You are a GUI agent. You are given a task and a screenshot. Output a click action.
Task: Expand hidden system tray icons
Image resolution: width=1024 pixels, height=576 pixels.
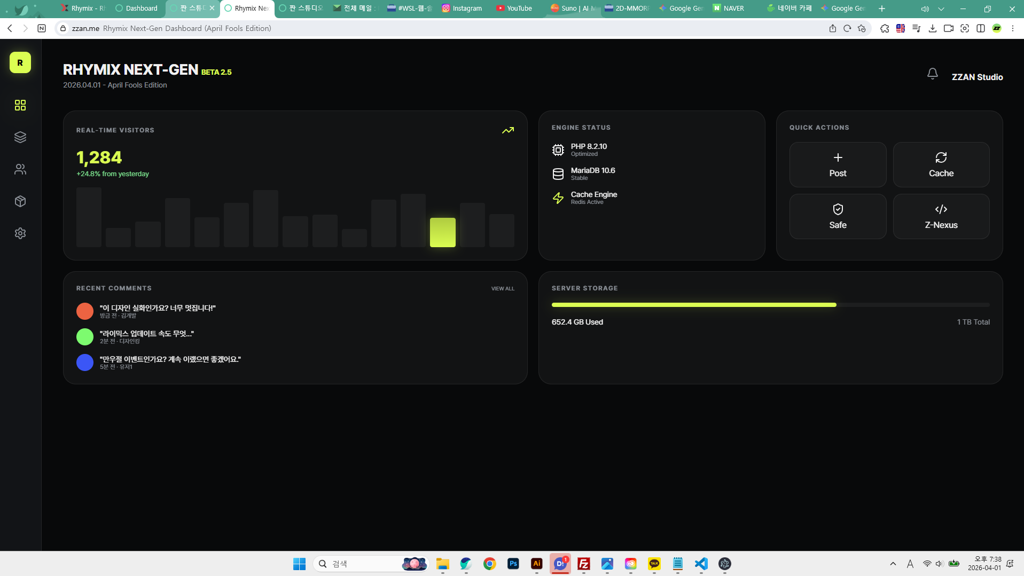(893, 564)
